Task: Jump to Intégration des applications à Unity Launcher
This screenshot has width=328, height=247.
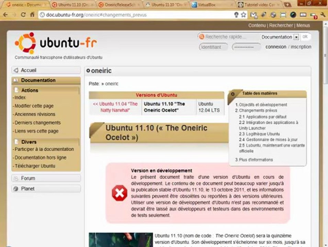Action: pos(269,125)
